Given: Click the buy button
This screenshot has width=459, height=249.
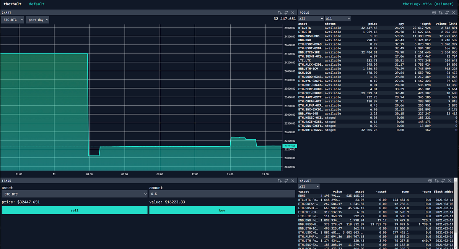Looking at the screenshot, I should click(x=222, y=210).
